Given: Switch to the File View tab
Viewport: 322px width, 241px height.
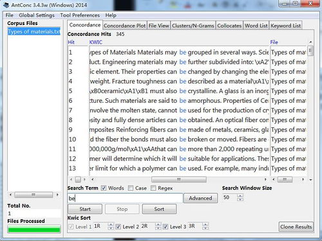Looking at the screenshot, I should point(158,26).
